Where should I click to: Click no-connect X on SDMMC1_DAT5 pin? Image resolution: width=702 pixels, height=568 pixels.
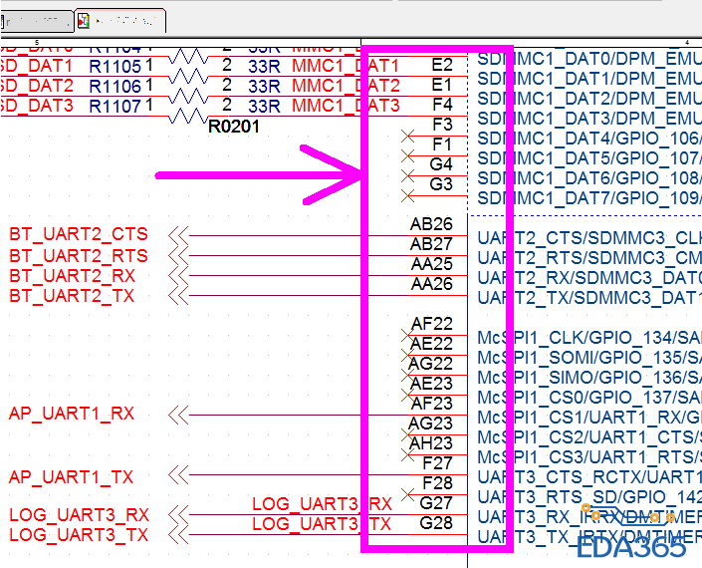pyautogui.click(x=408, y=155)
